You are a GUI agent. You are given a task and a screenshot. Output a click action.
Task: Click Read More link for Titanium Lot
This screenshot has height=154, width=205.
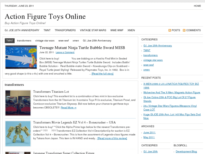[69, 108]
